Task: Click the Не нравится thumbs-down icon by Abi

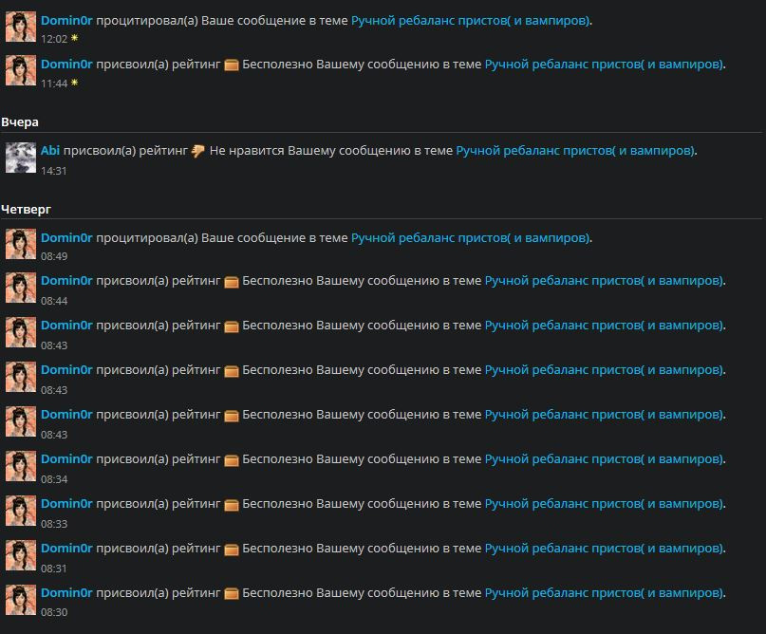Action: coord(197,152)
